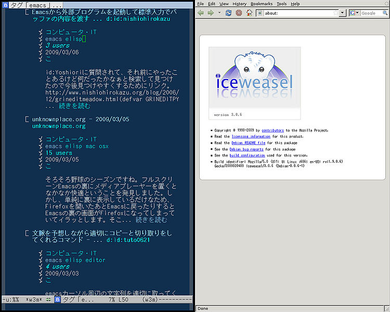The height and width of the screenshot is (312, 390).
Task: Stop page loading with the red stop icon
Action: click(x=239, y=13)
